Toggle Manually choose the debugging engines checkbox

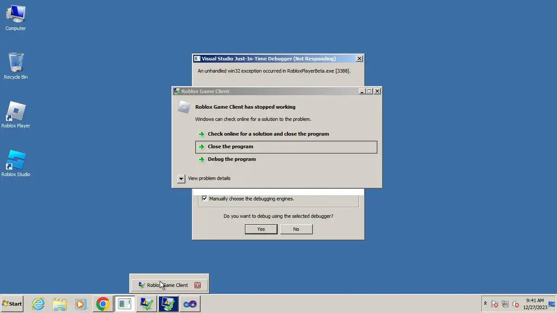point(205,199)
